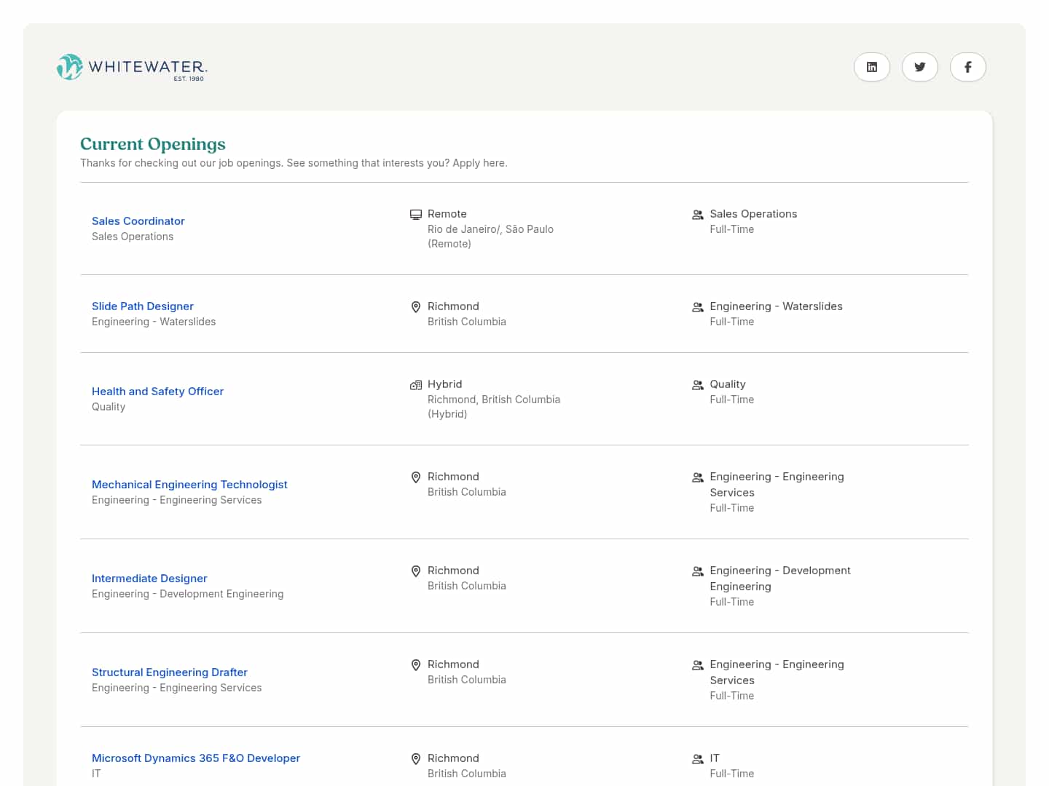This screenshot has width=1049, height=786.
Task: Click the department people icon next to Sales Operations
Action: [697, 215]
